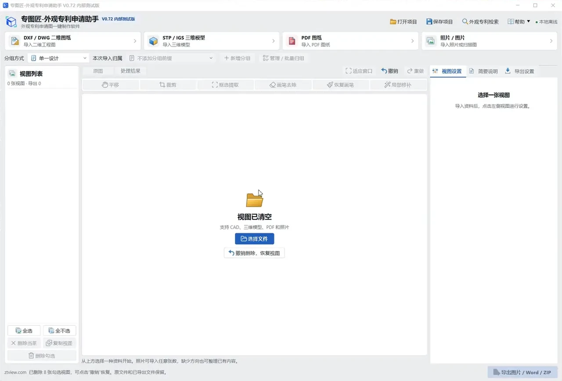
Task: Open the 不添加分组前缀 dropdown
Action: (x=171, y=58)
